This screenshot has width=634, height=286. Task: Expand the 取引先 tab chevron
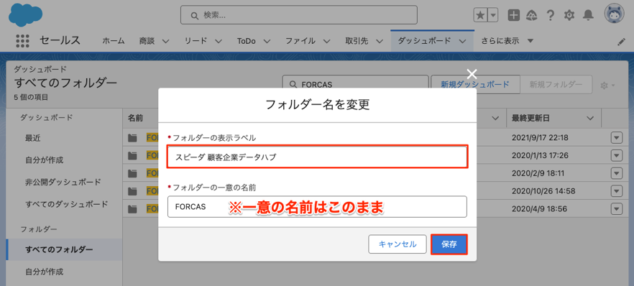(380, 41)
